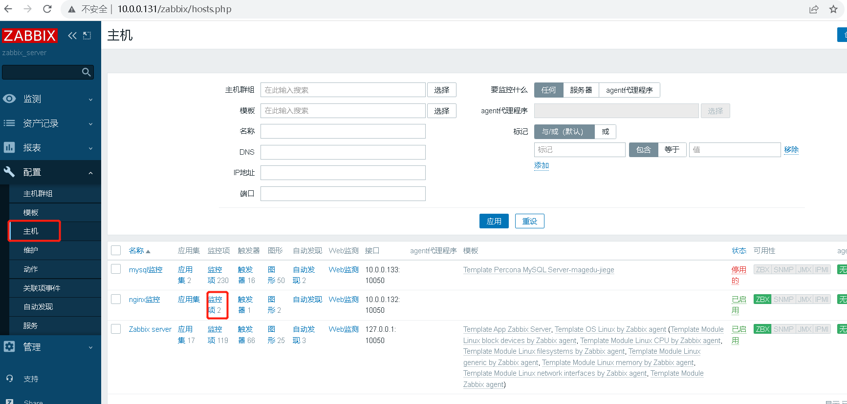Open 模板 submenu item

click(x=55, y=213)
